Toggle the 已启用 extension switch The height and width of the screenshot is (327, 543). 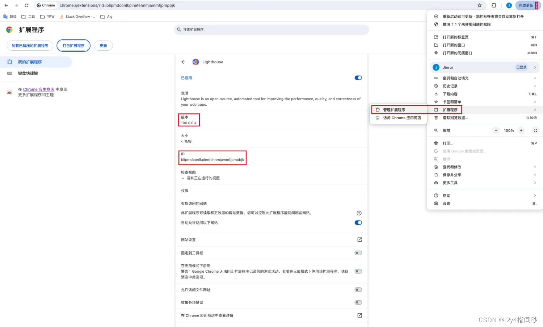[x=358, y=78]
